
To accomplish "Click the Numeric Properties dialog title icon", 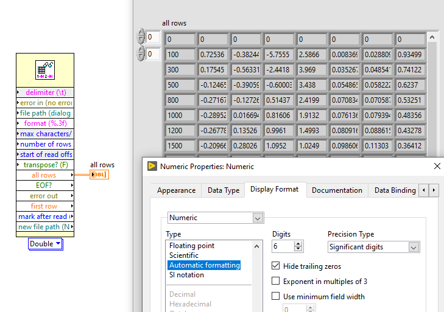I will pyautogui.click(x=151, y=166).
